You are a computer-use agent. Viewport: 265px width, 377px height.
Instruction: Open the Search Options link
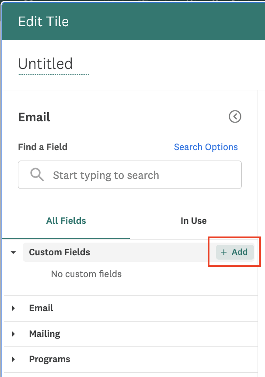tap(206, 147)
